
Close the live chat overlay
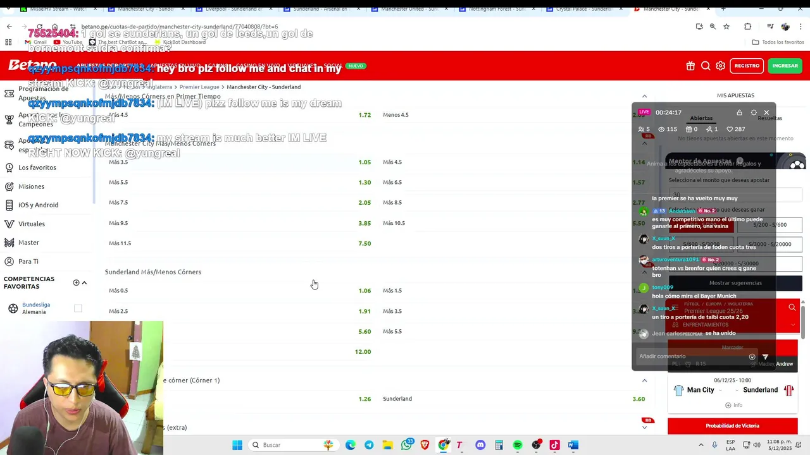[766, 112]
